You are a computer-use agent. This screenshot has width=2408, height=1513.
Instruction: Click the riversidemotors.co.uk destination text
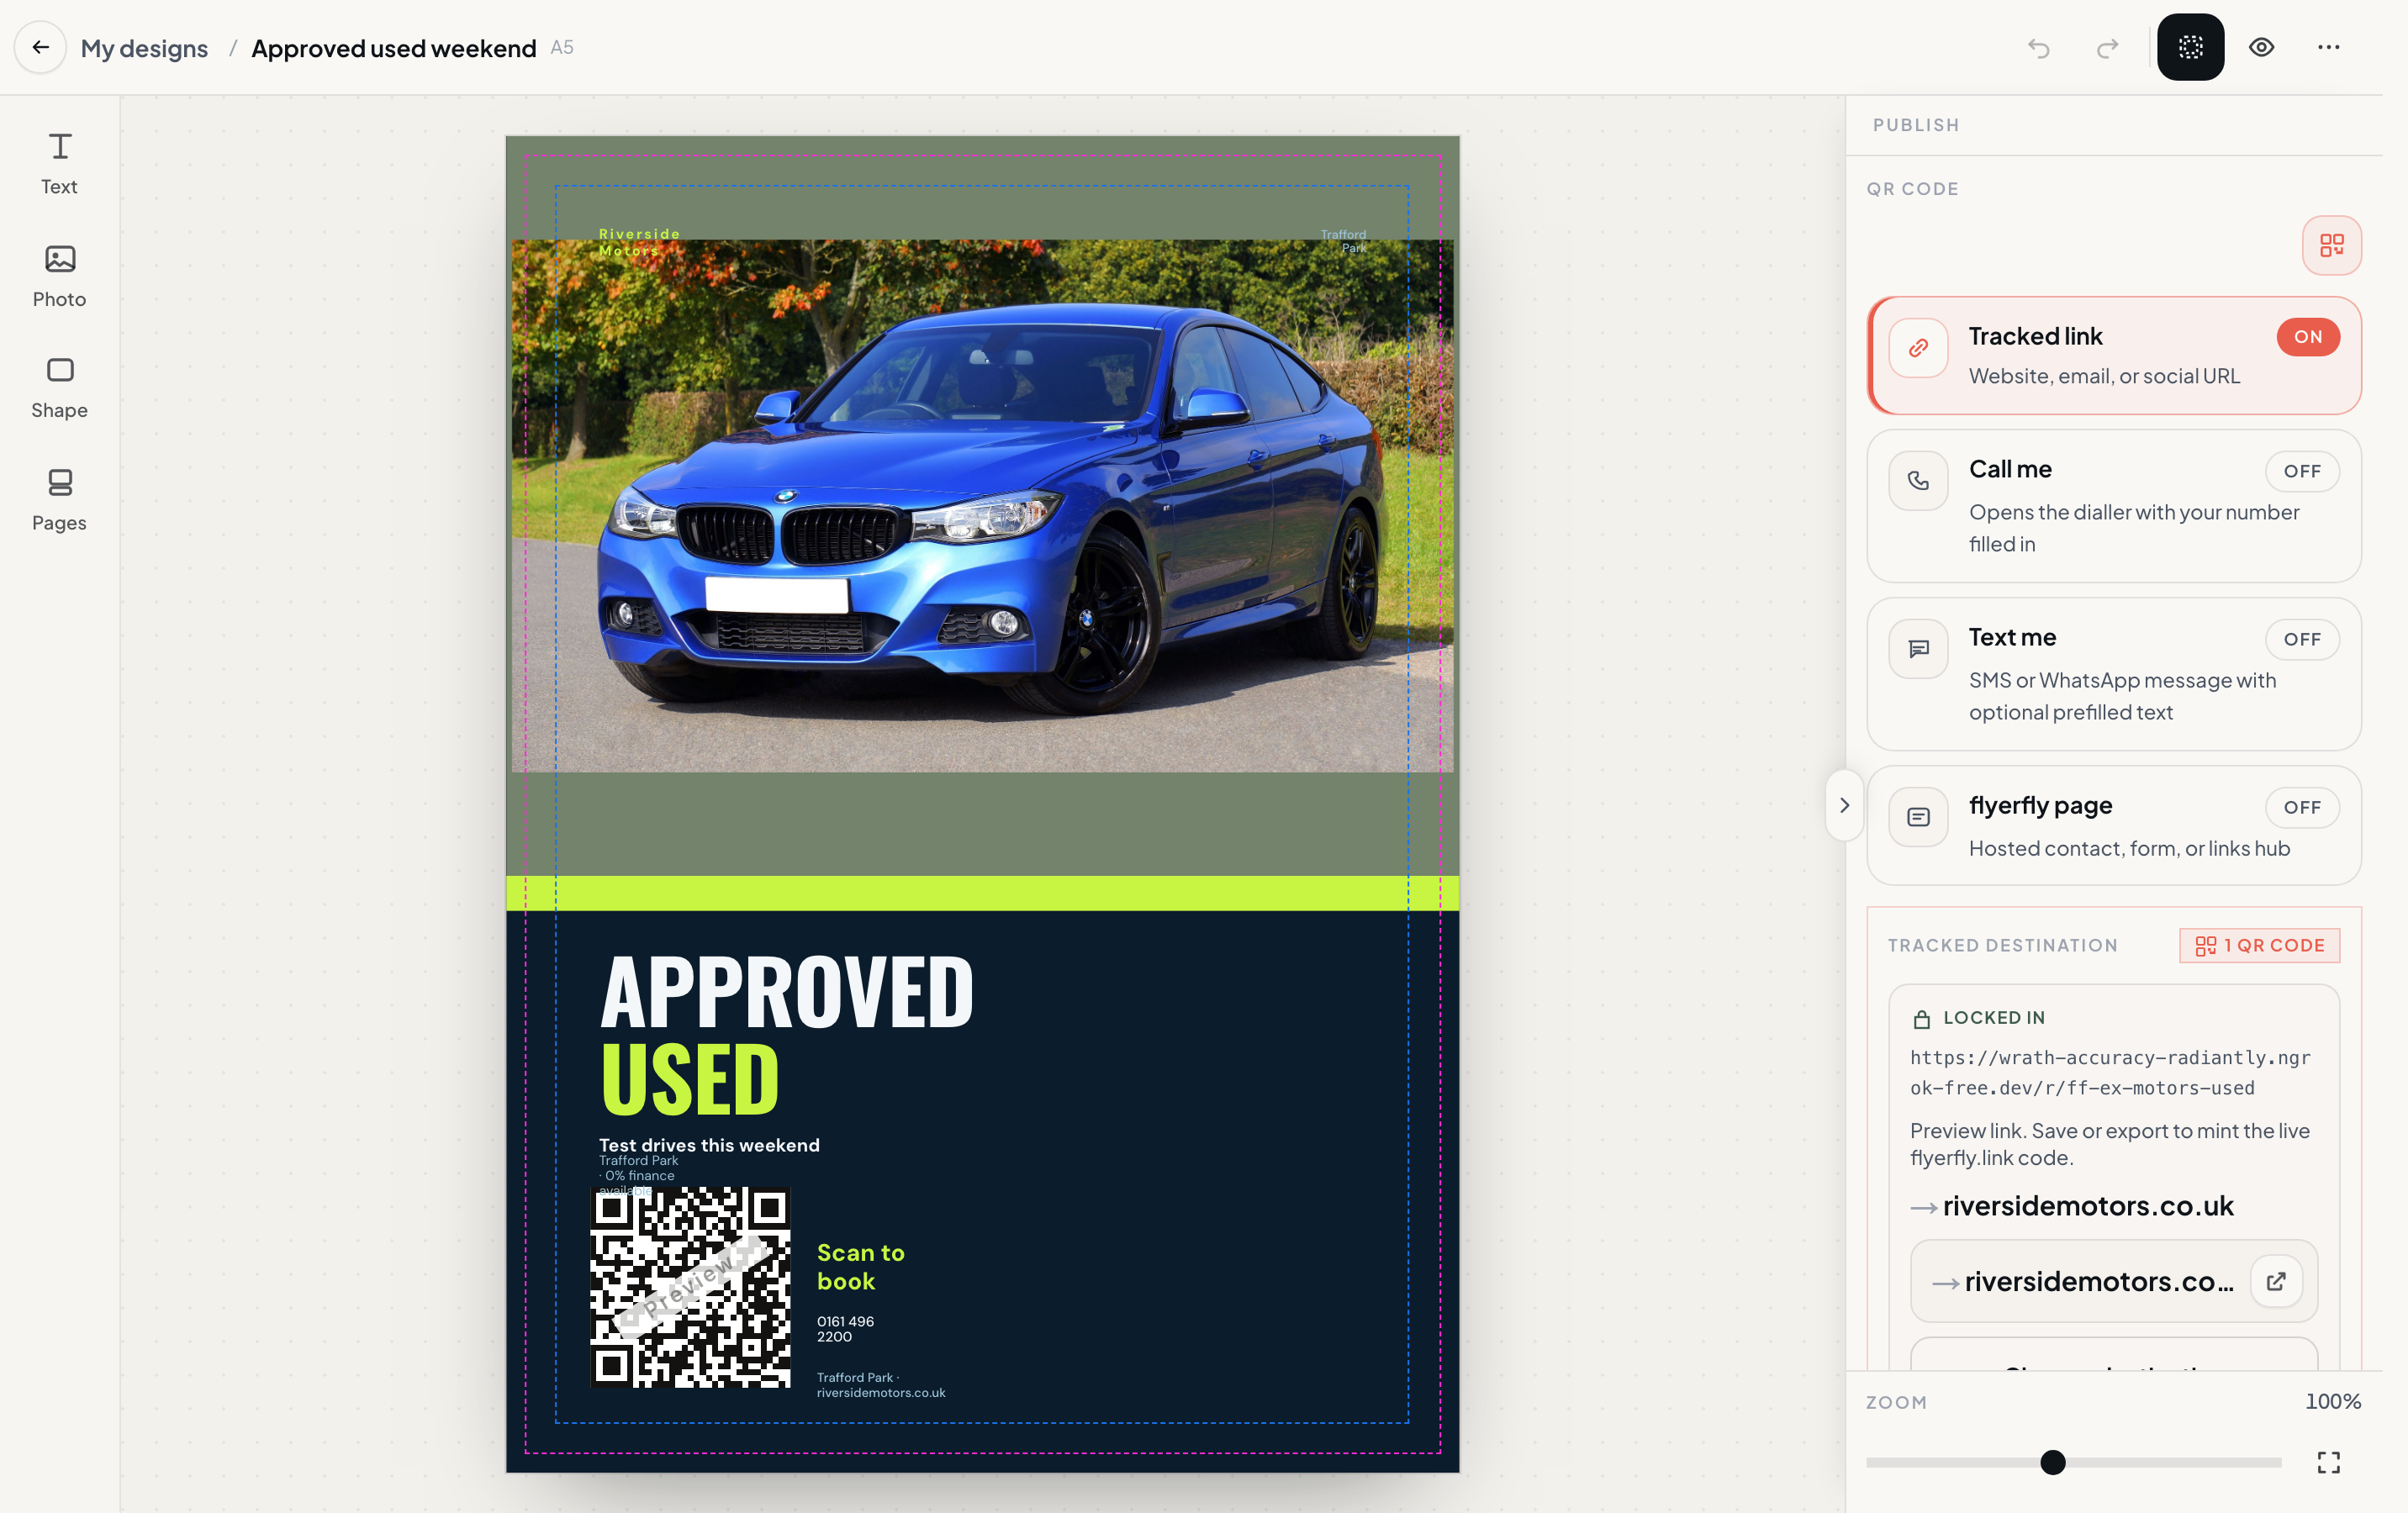click(2087, 1206)
